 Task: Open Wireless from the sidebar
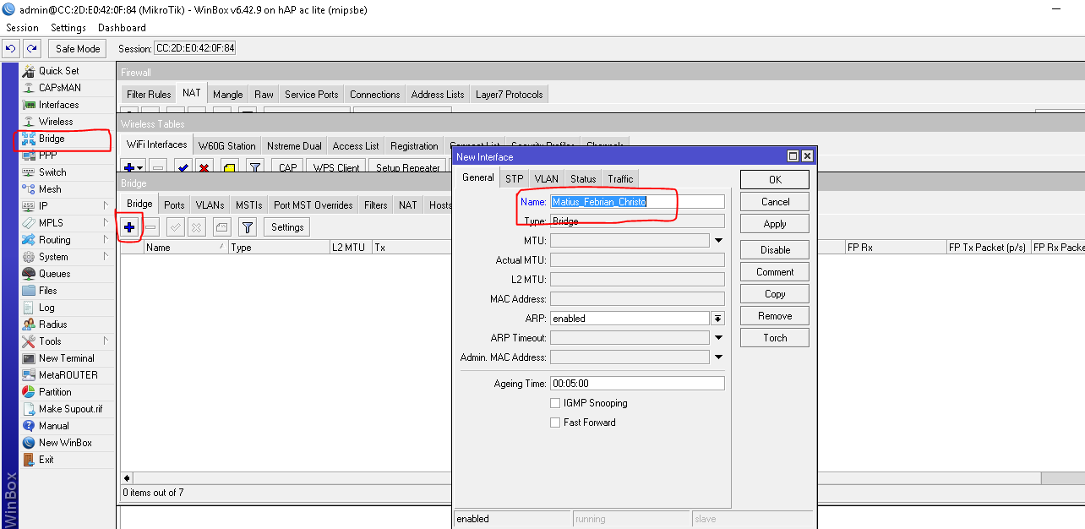pyautogui.click(x=56, y=122)
